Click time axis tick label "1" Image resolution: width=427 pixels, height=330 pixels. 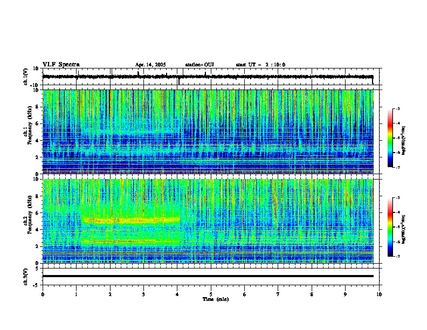click(76, 294)
